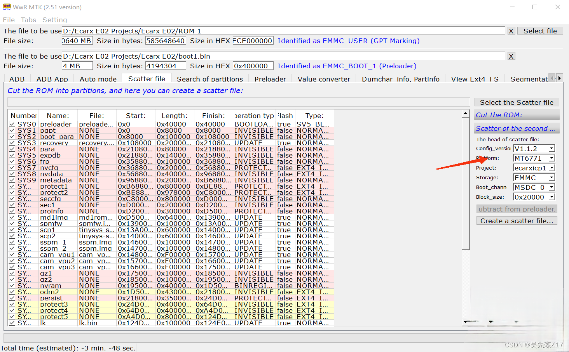Viewport: 569px width, 352px height.
Task: Click the Subtract from preloader button
Action: 517,209
